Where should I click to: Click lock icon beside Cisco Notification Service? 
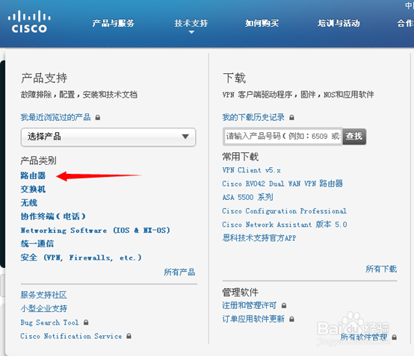coord(129,336)
